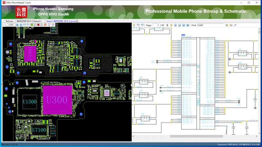
Task: Click the first layer-copy icon in layout toolbar
Action: [24, 25]
